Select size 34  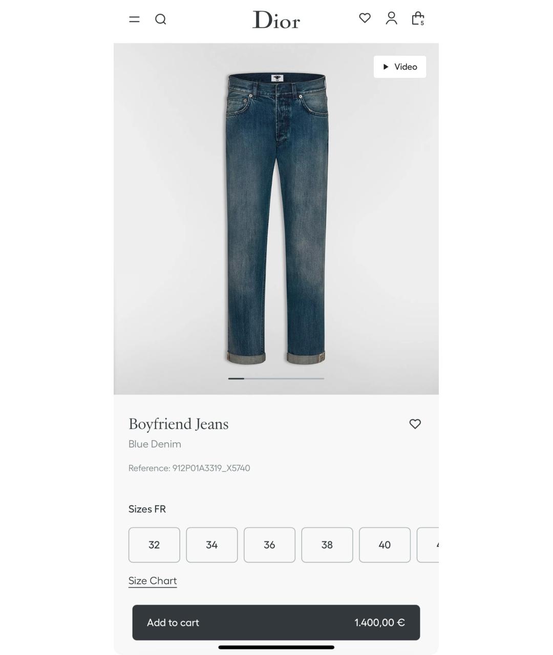pos(212,545)
